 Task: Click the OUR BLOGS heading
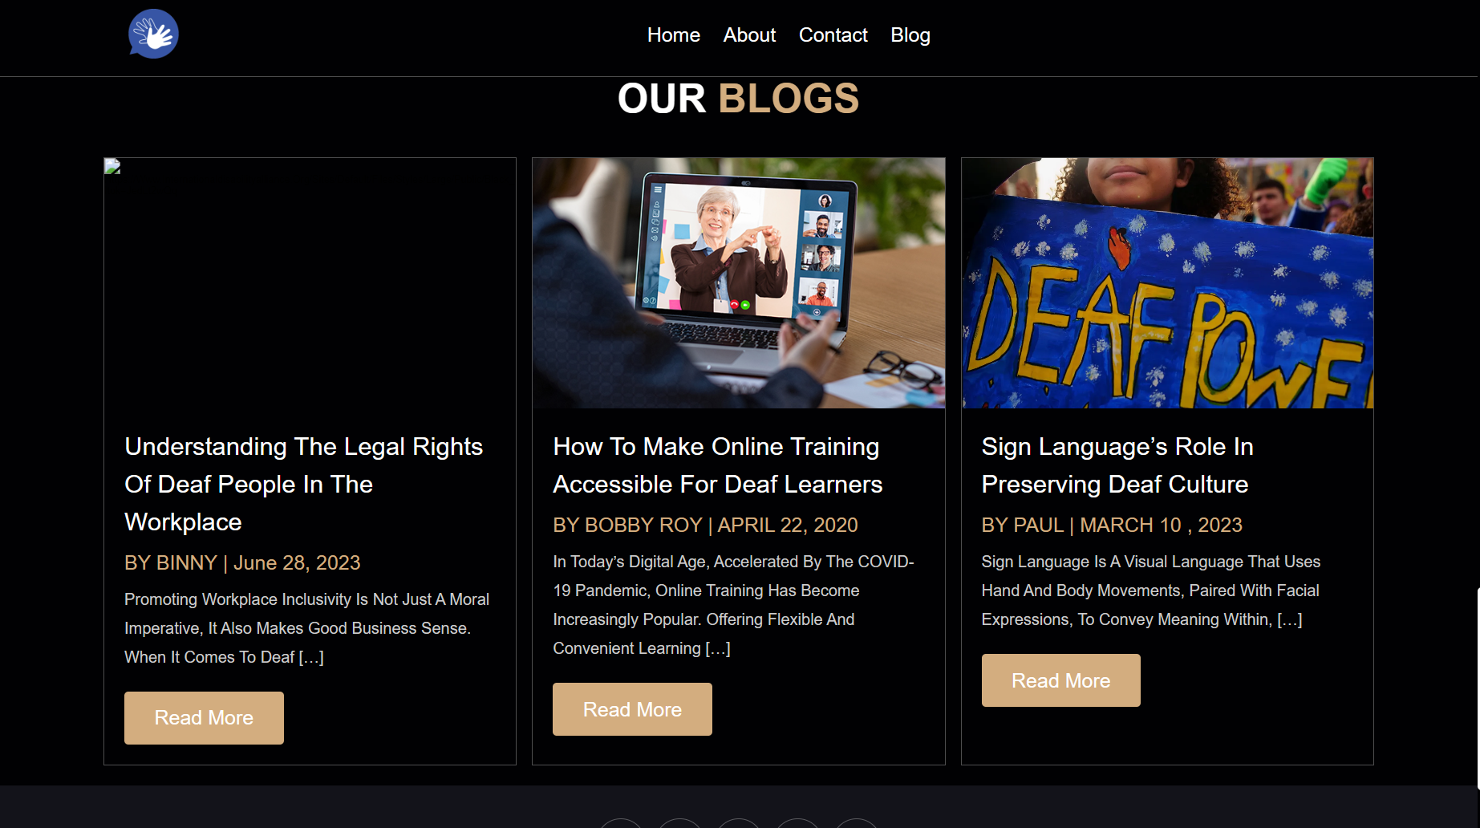point(738,99)
